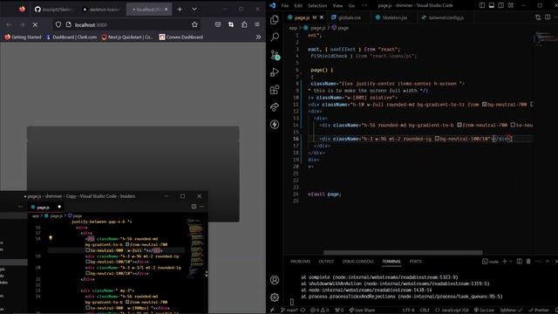This screenshot has width=558, height=314.
Task: Click the from-neutral-700 color swatch on line 14
Action: [x=459, y=125]
